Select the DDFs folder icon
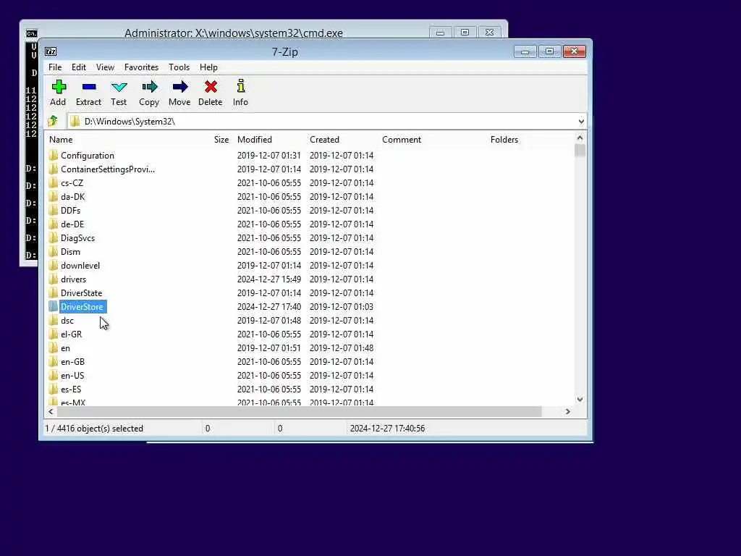Viewport: 741px width, 556px height. click(x=54, y=210)
